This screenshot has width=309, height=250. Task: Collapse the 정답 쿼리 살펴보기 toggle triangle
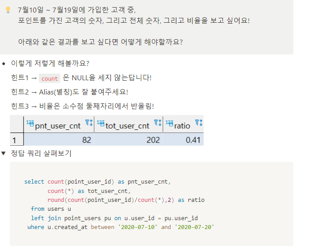pos(4,153)
